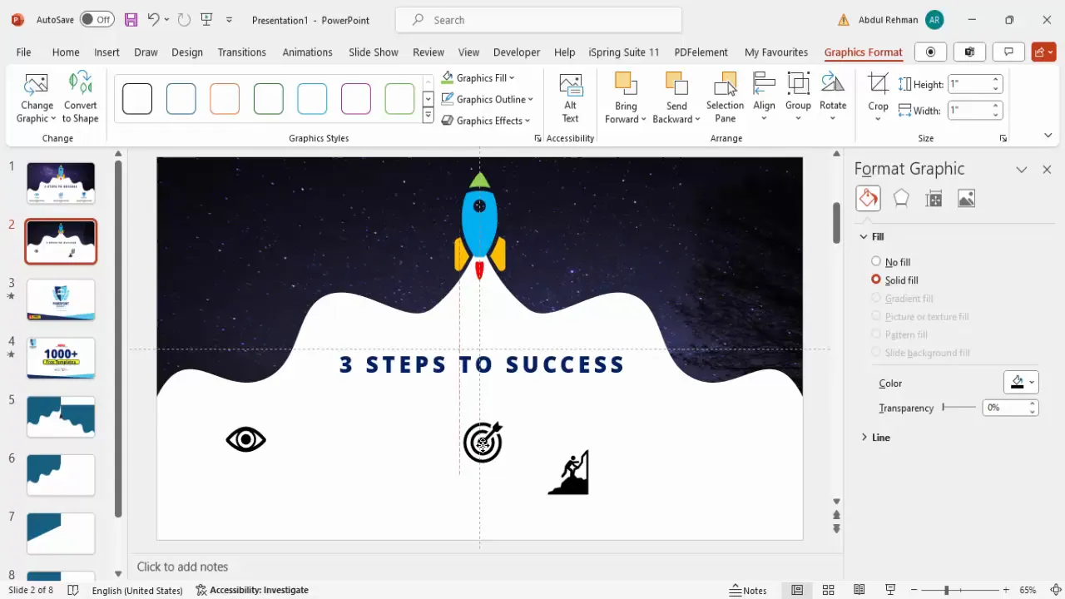Click the Align objects icon
The width and height of the screenshot is (1065, 599).
click(x=764, y=84)
